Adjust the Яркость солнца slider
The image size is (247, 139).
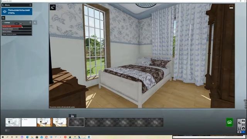point(17,32)
